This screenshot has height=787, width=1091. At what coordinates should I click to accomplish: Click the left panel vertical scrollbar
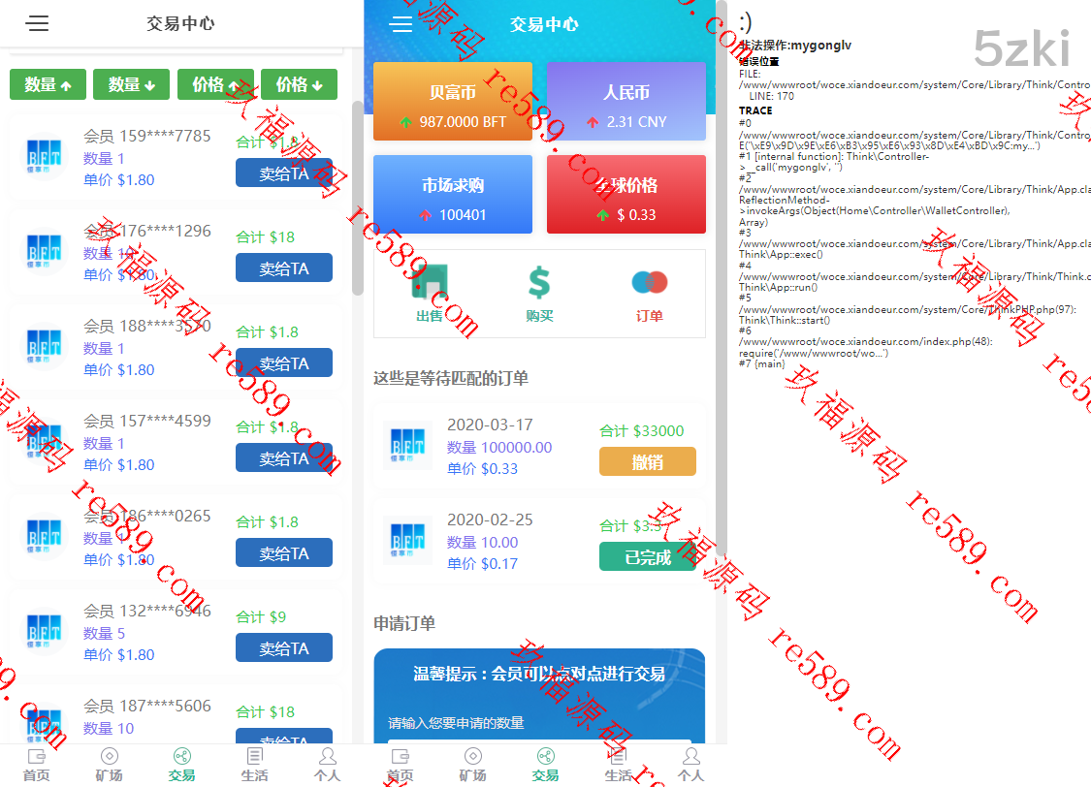pyautogui.click(x=358, y=198)
